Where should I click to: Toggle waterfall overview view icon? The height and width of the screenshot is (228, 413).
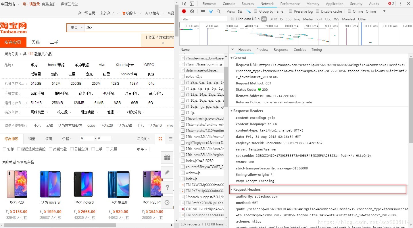(x=248, y=11)
